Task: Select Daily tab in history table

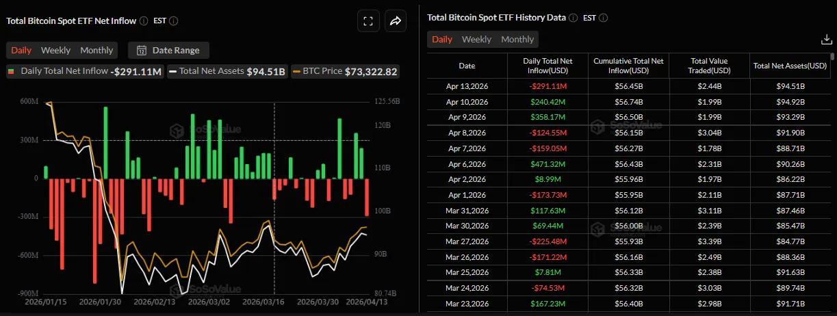Action: 442,39
